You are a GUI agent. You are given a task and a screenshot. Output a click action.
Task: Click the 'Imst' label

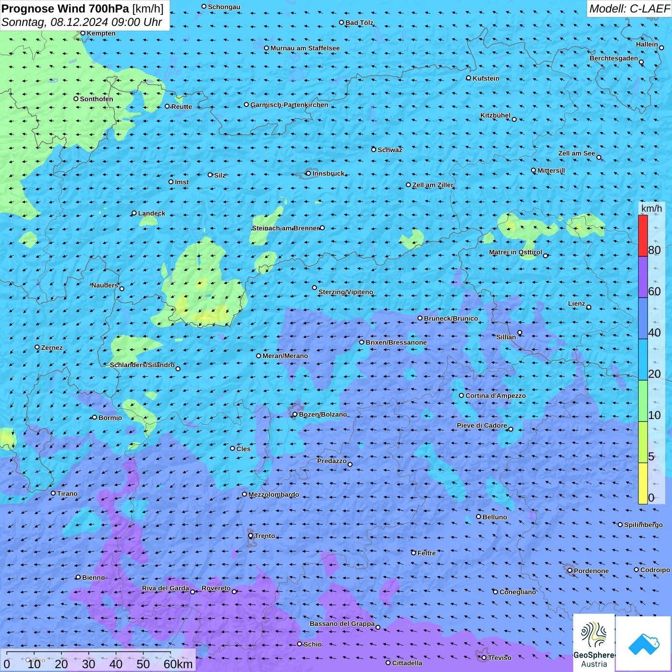pos(182,182)
